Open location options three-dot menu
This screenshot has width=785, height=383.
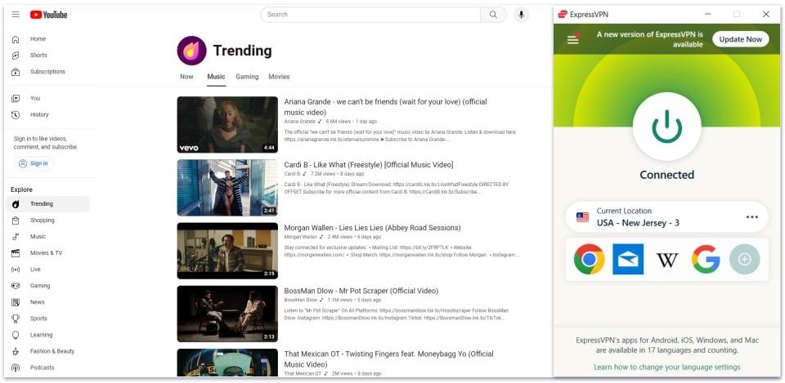[x=752, y=217]
